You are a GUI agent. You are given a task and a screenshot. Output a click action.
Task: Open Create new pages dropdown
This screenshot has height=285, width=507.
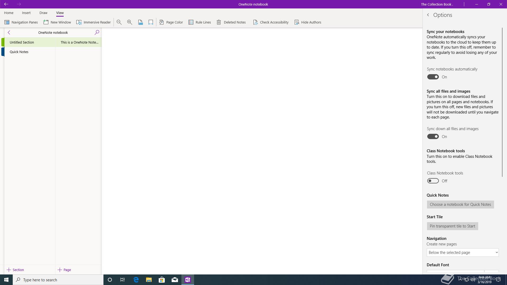pyautogui.click(x=463, y=253)
